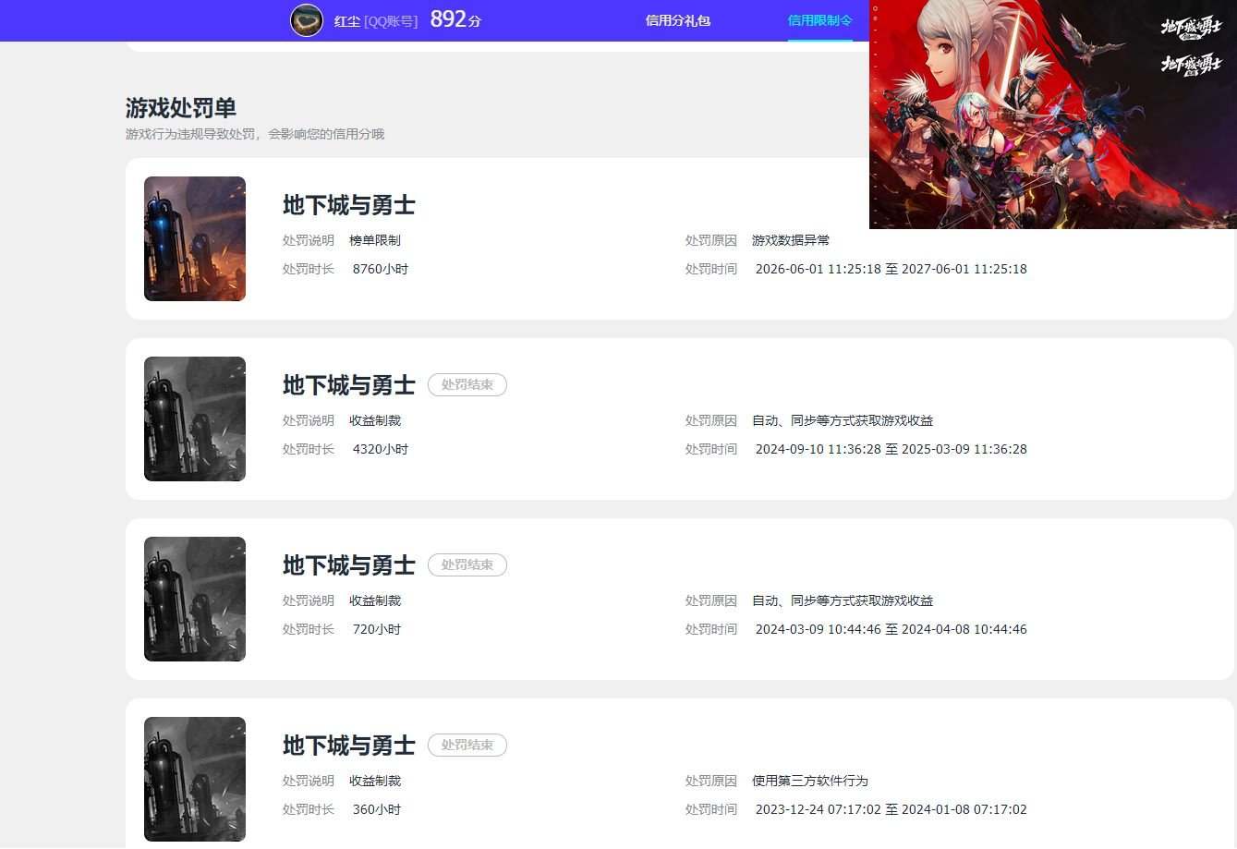Click 地下城与勇士 title in the 4320小时 card
The width and height of the screenshot is (1237, 849).
[349, 385]
